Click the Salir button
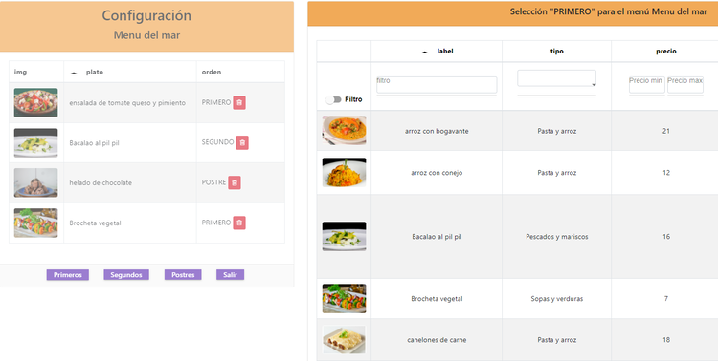The image size is (718, 361). click(231, 275)
